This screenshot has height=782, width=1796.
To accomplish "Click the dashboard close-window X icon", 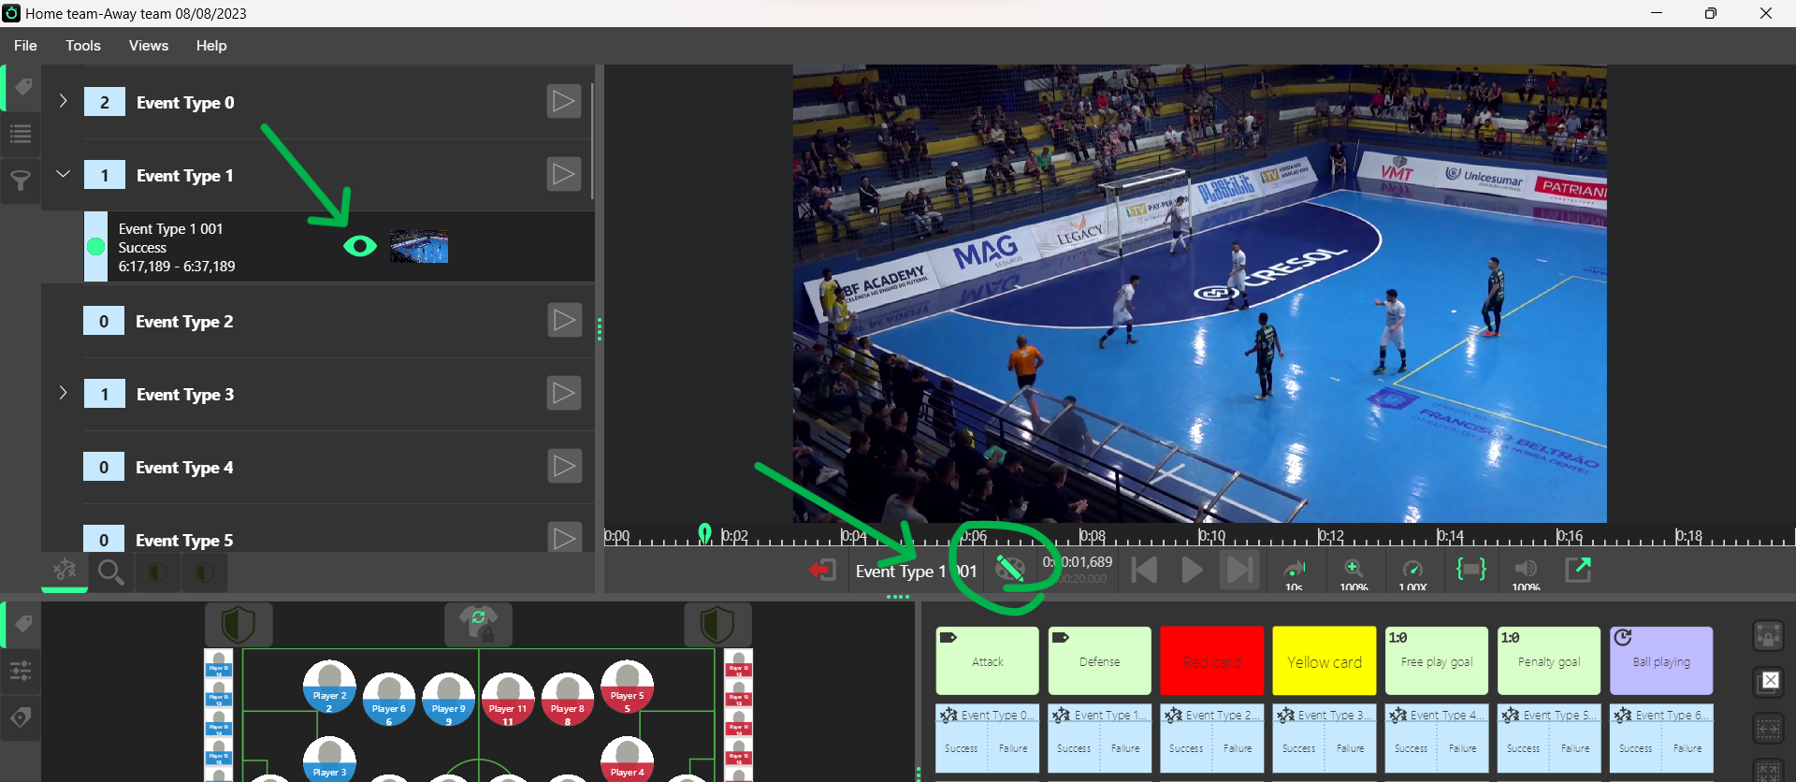I will tap(1768, 682).
